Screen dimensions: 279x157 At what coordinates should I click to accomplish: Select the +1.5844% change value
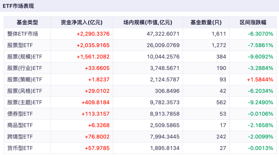pos(260,79)
